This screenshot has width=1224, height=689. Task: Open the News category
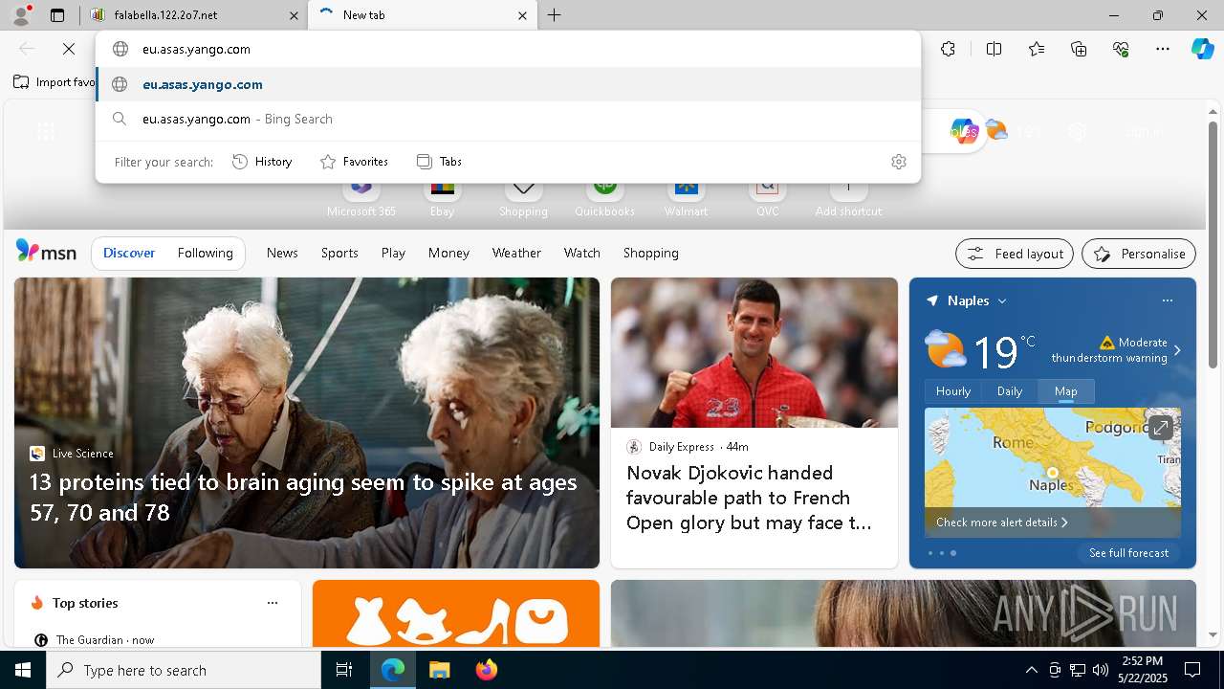pos(282,253)
